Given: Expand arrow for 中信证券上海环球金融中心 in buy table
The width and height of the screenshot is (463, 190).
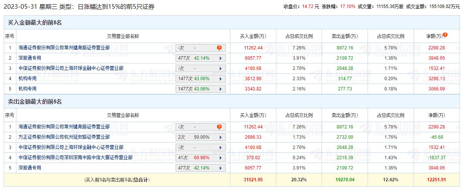Looking at the screenshot, I should click(220, 69).
